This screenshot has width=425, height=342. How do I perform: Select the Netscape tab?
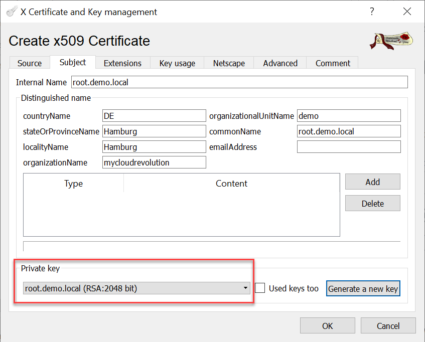[x=229, y=63]
